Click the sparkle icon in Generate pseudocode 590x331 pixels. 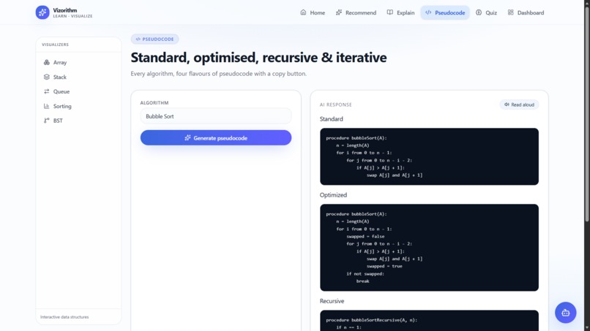188,138
